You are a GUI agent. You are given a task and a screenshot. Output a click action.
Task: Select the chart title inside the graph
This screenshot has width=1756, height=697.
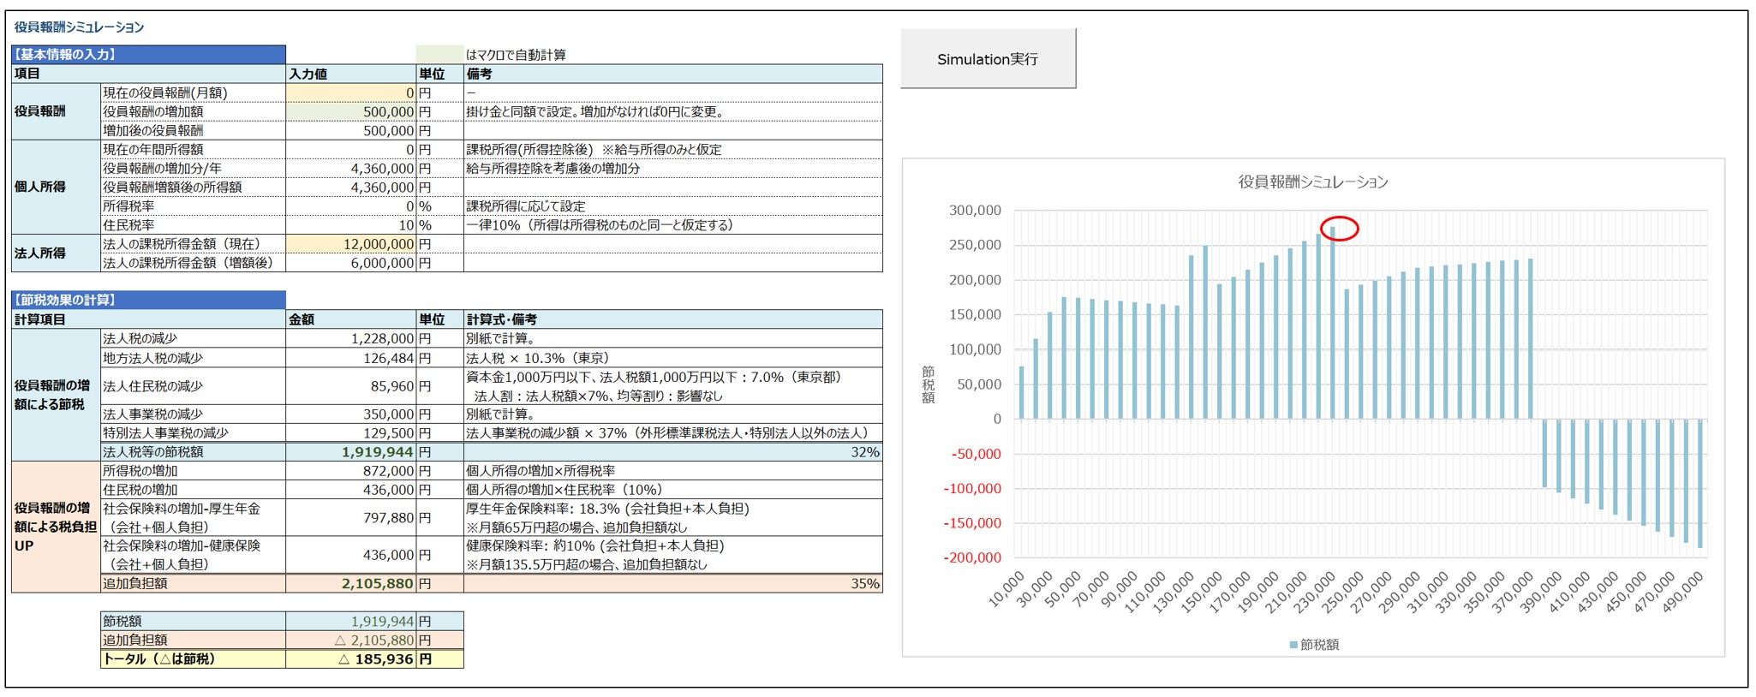(x=1312, y=182)
